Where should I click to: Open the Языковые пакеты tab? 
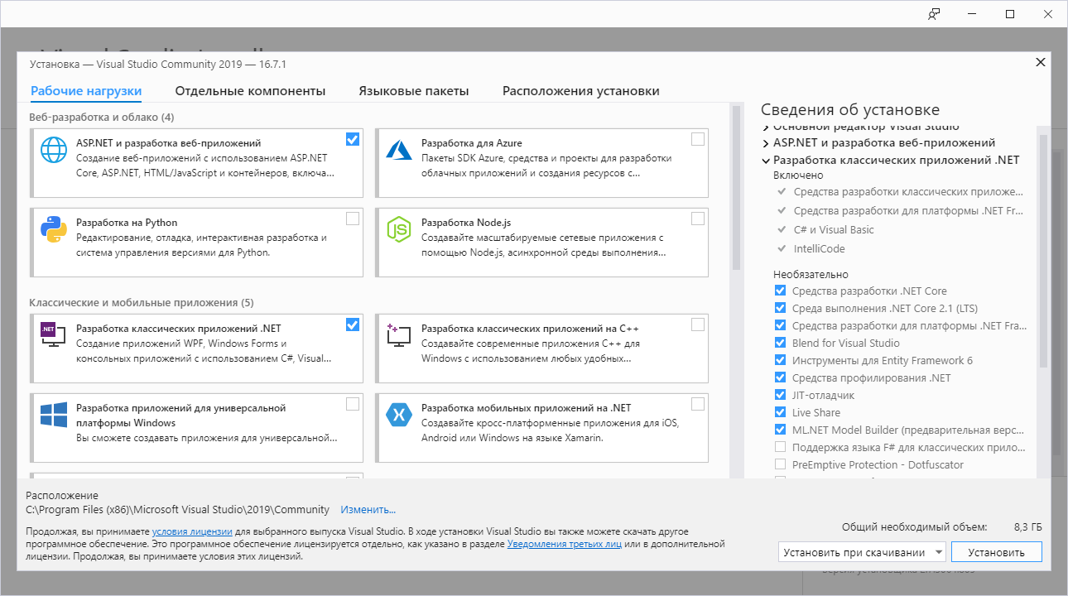click(414, 91)
